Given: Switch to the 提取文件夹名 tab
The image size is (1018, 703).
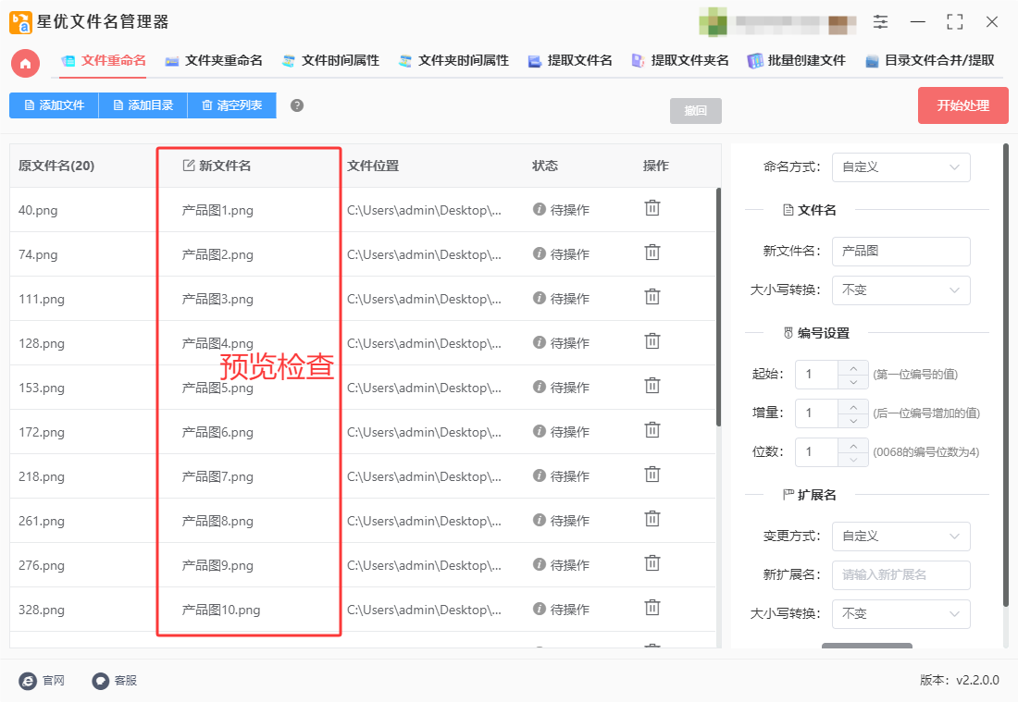Looking at the screenshot, I should [x=680, y=61].
